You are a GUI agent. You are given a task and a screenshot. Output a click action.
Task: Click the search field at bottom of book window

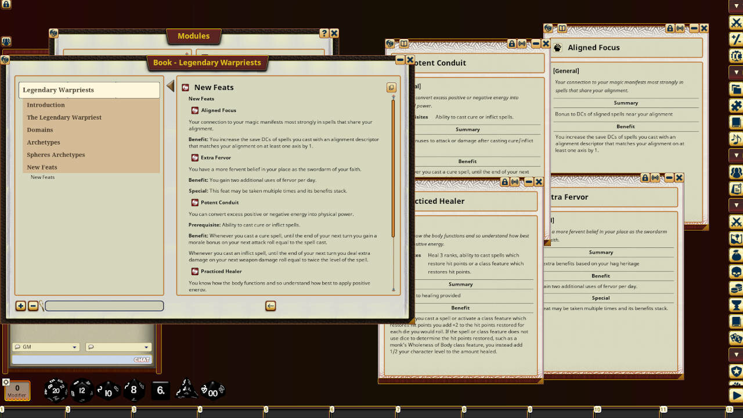pos(104,305)
